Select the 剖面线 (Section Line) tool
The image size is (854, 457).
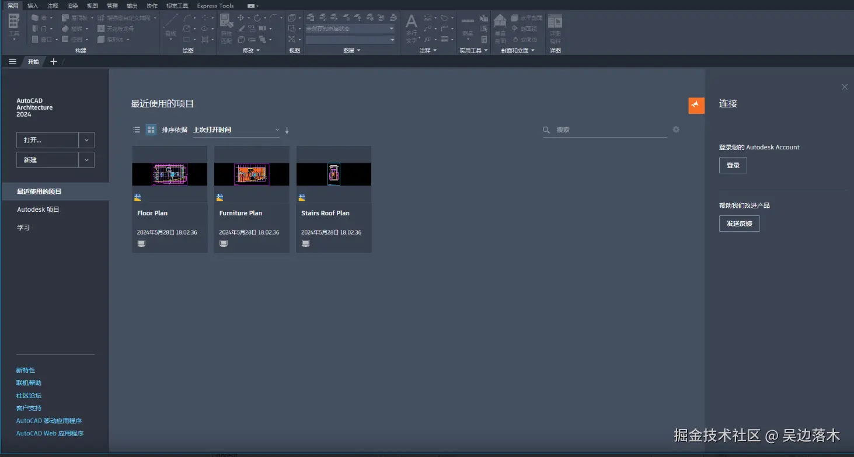pyautogui.click(x=524, y=29)
